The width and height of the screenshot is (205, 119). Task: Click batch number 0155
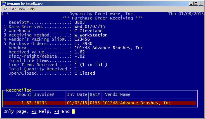(95, 103)
